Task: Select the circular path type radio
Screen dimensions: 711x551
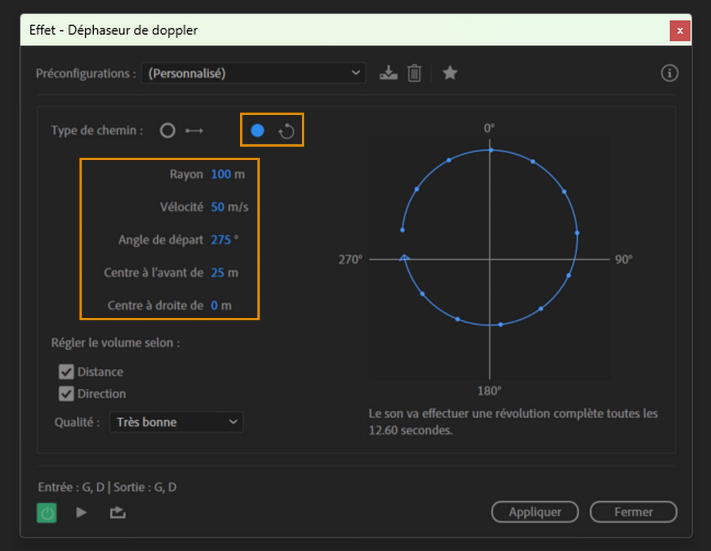Action: 257,130
